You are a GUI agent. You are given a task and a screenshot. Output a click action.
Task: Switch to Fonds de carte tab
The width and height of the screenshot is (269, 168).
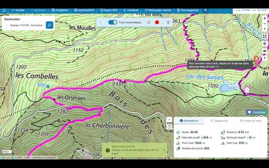click(x=251, y=121)
